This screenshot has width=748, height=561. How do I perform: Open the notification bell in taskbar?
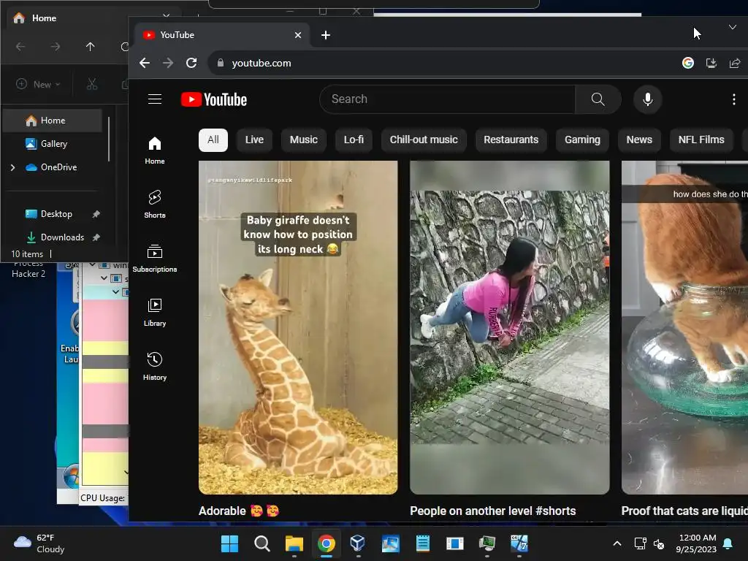(728, 543)
